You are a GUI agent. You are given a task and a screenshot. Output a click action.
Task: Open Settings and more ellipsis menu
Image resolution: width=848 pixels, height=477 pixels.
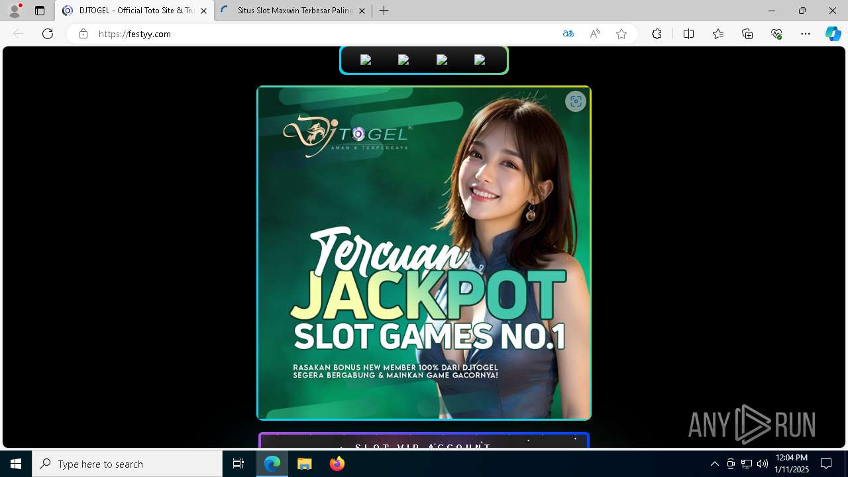coord(806,34)
